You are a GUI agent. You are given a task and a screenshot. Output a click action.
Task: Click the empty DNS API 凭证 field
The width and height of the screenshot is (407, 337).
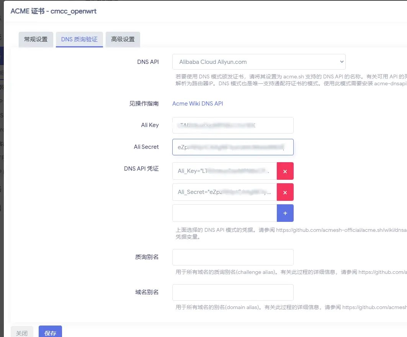pos(224,213)
